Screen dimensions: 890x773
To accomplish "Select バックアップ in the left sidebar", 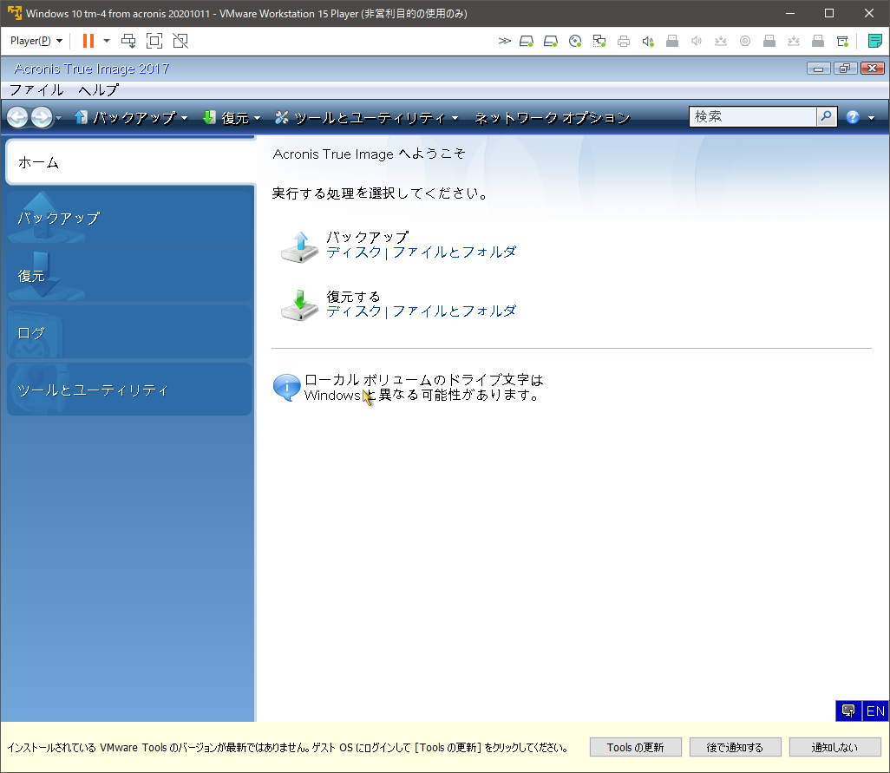I will [129, 218].
